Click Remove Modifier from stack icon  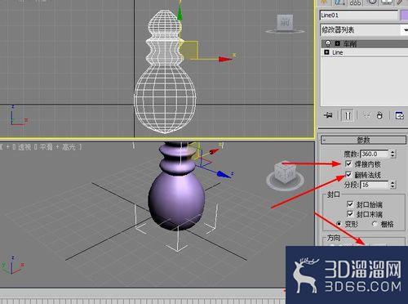coord(379,115)
